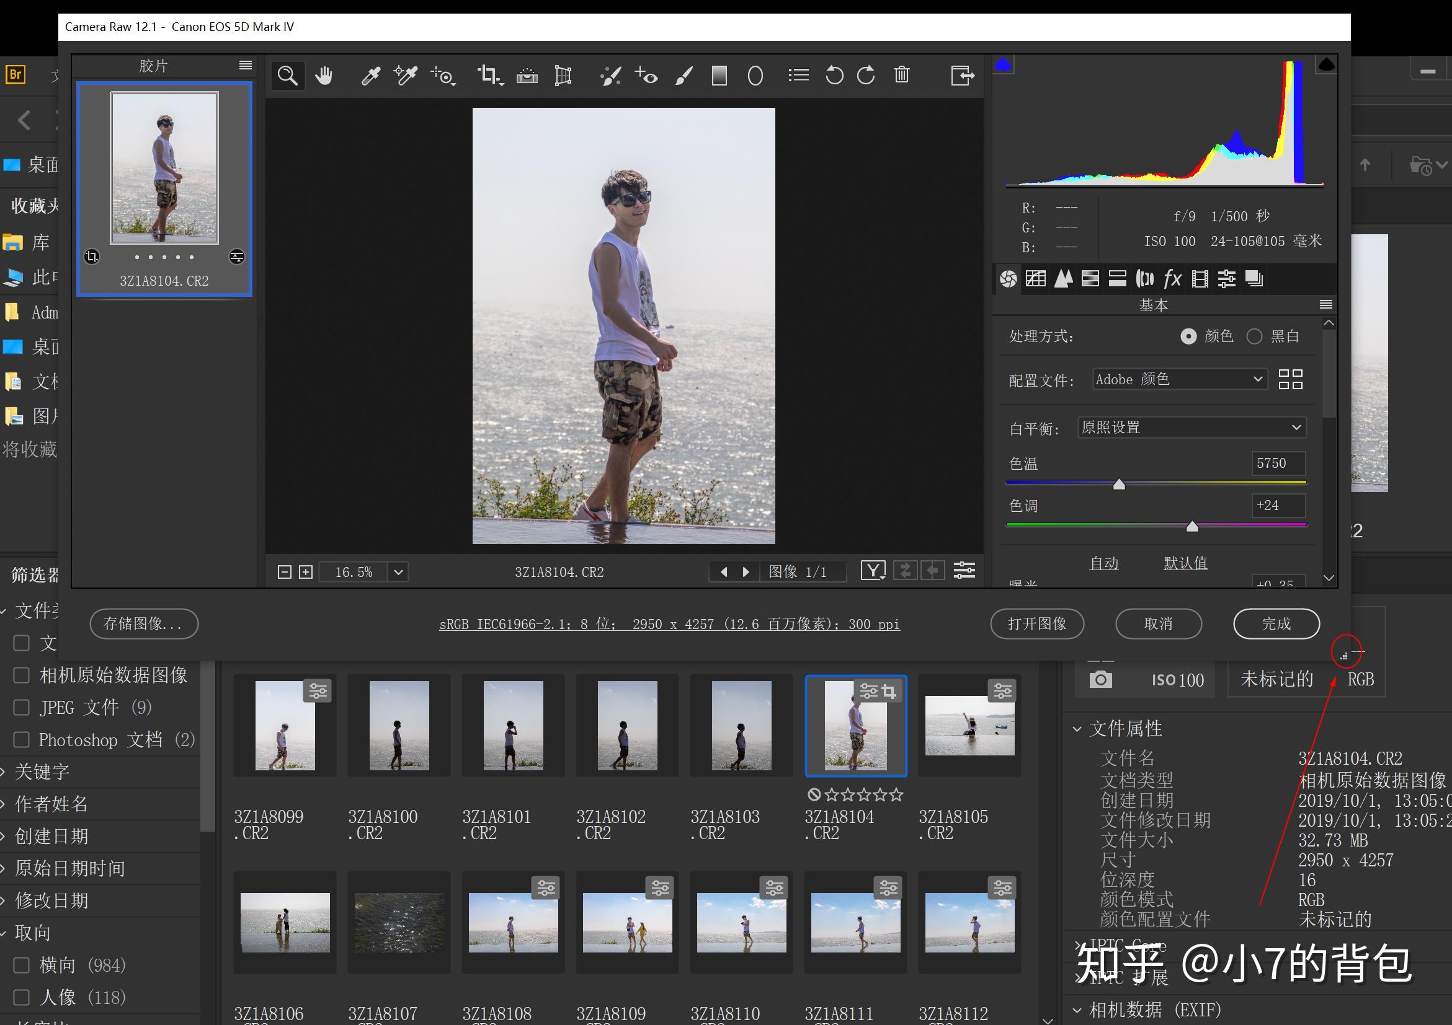
Task: Select the Radial Filter tool
Action: click(x=755, y=75)
